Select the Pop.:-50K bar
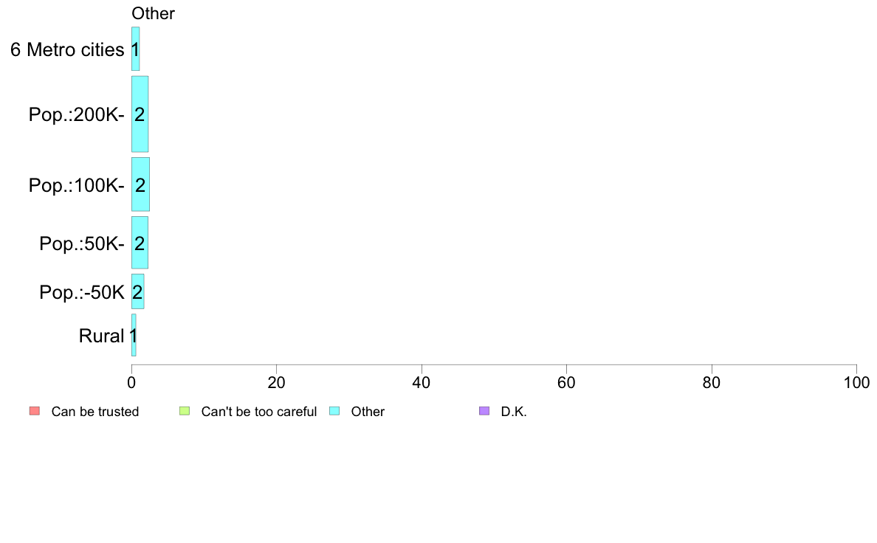Screen dimensions: 877x543 coord(137,291)
